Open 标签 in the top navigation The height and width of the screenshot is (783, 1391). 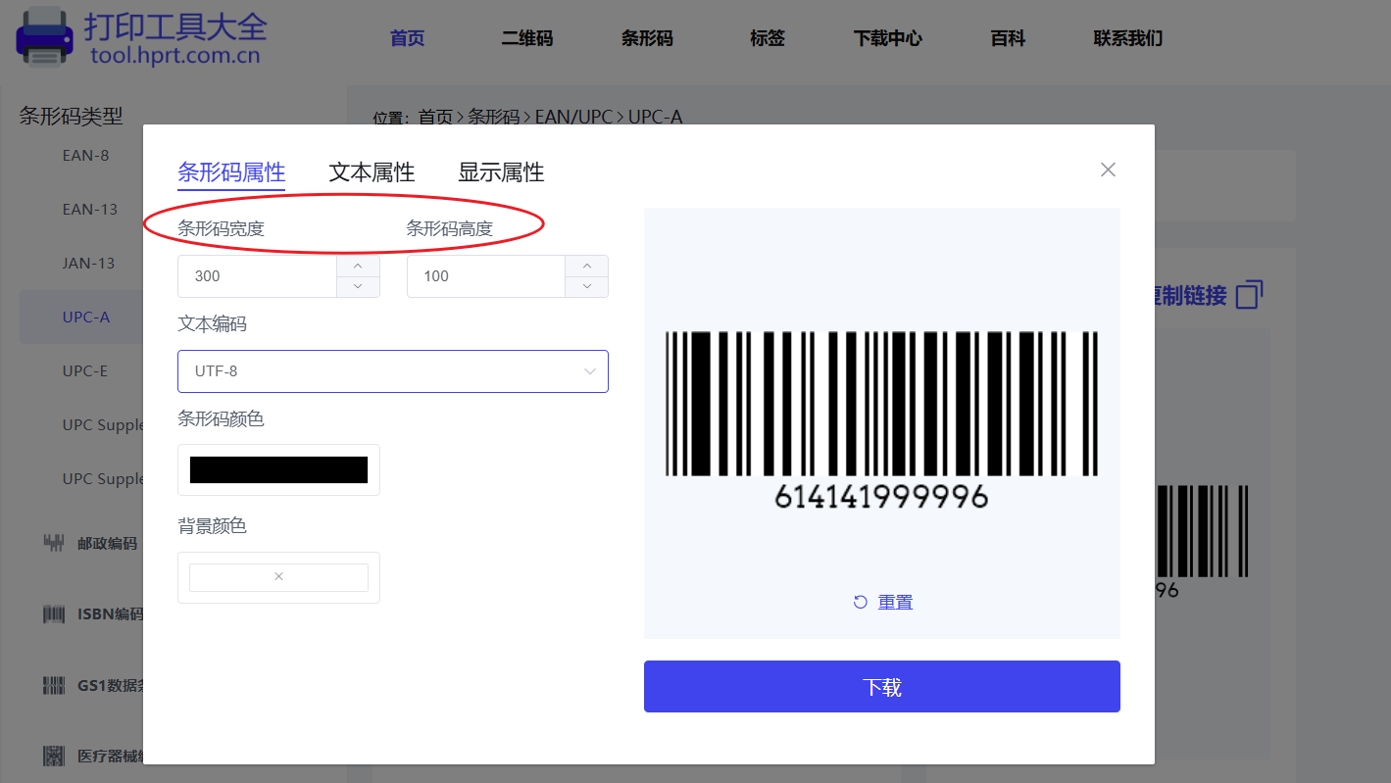click(768, 38)
